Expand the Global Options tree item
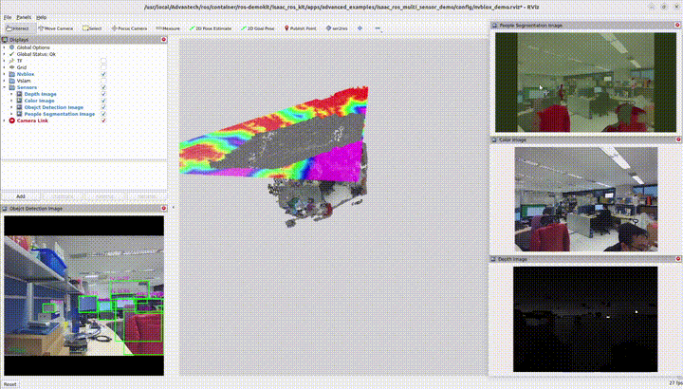This screenshot has width=683, height=389. click(x=5, y=47)
